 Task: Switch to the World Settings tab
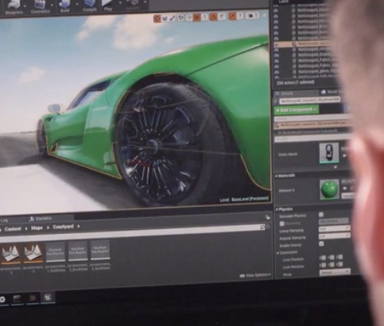[x=330, y=92]
